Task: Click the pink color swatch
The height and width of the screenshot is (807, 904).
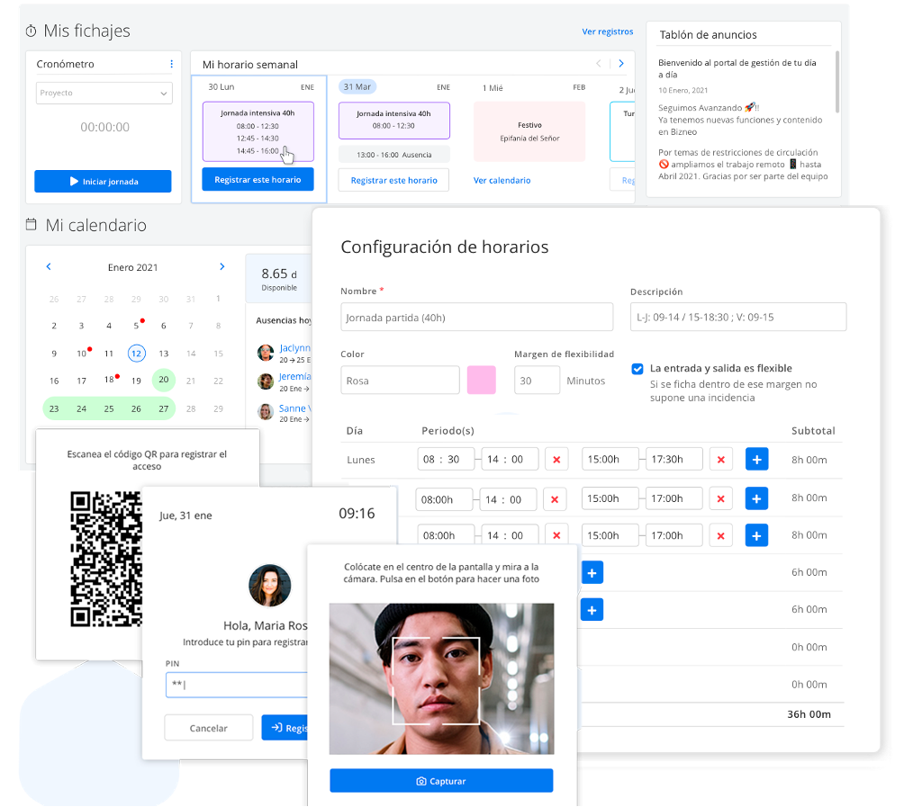Action: 482,381
